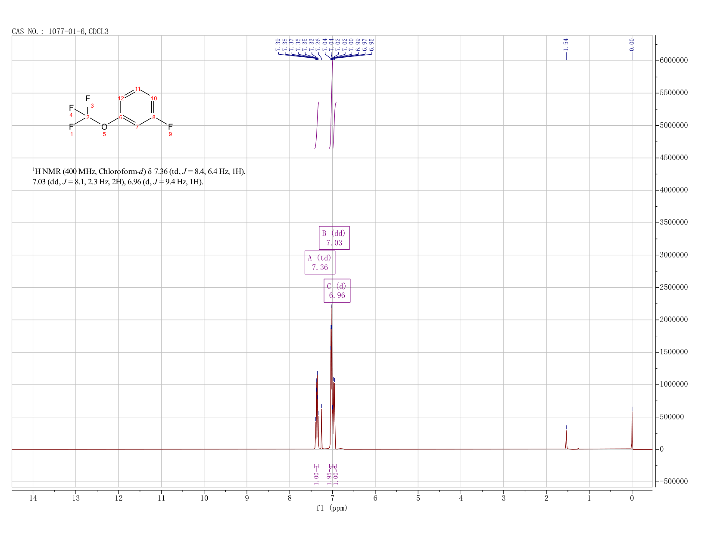The width and height of the screenshot is (711, 549).
Task: Select the oxygen atom labeled 5
Action: pos(104,127)
